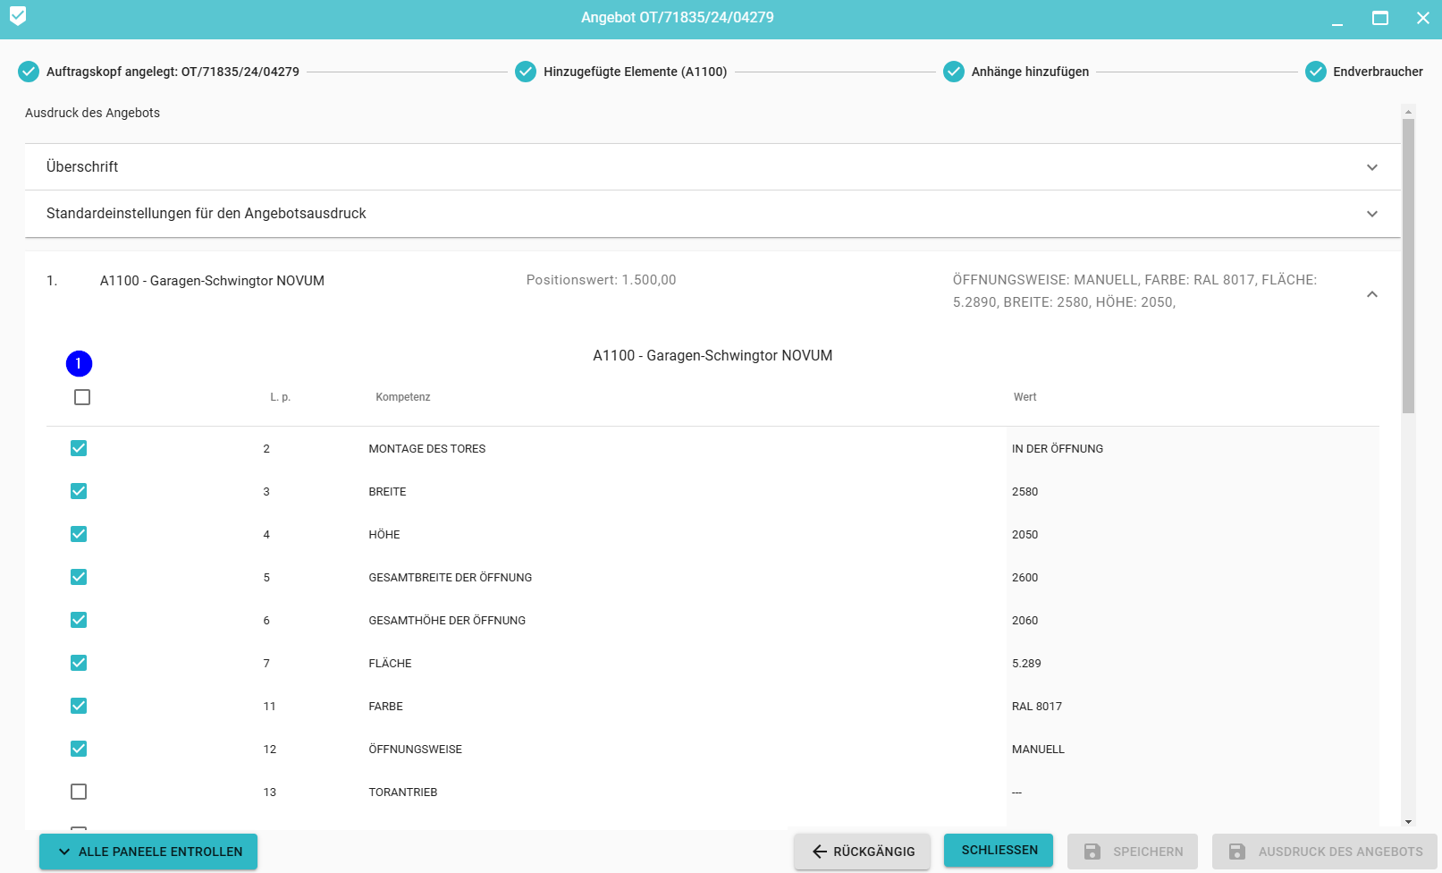This screenshot has height=873, width=1442.
Task: Click the Auftragskopf angelegt step checkmark icon
Action: tap(29, 72)
